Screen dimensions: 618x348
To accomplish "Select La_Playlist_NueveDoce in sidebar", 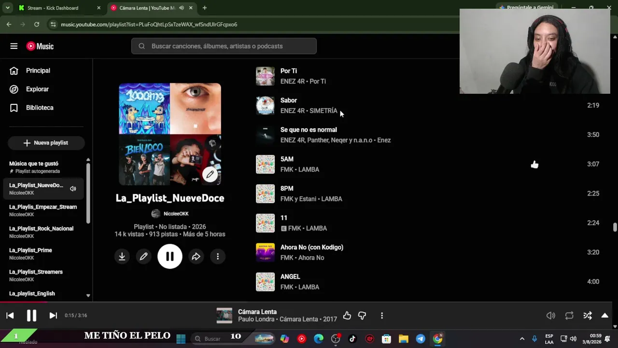I will [43, 188].
